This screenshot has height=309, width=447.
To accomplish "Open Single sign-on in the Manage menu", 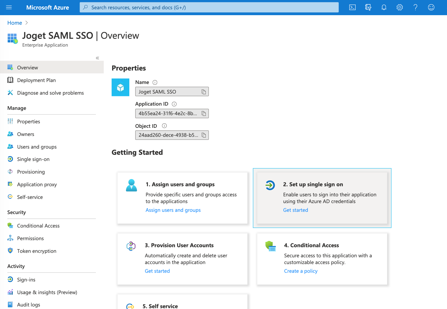I will [33, 159].
